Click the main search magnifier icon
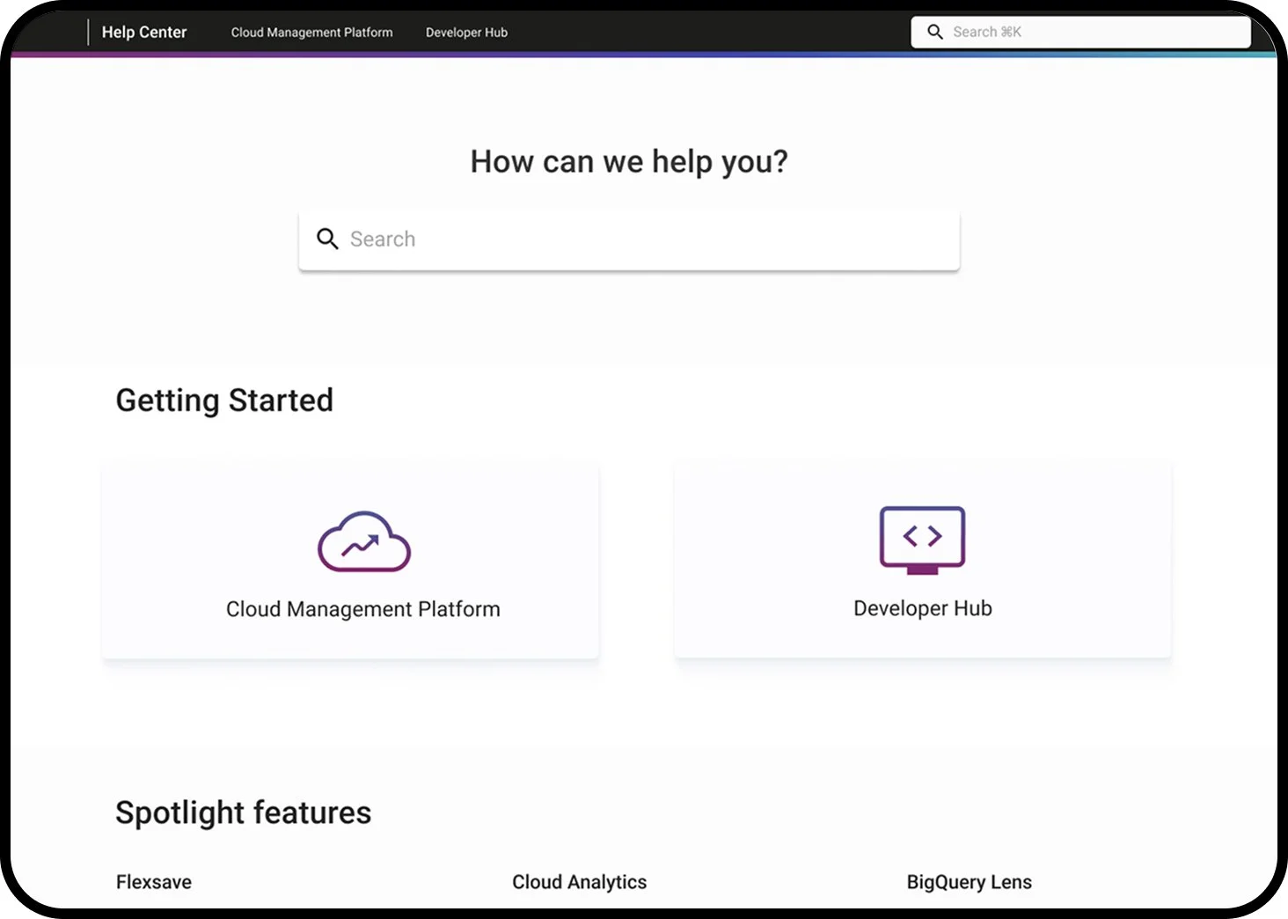1288x919 pixels. click(327, 239)
